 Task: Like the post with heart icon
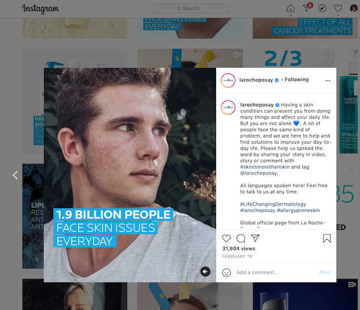pos(227,238)
